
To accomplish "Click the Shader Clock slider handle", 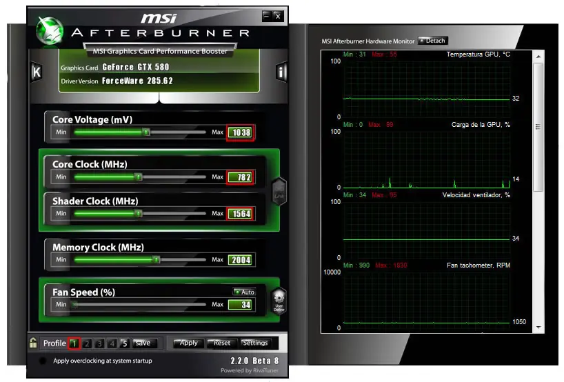I will click(x=139, y=213).
